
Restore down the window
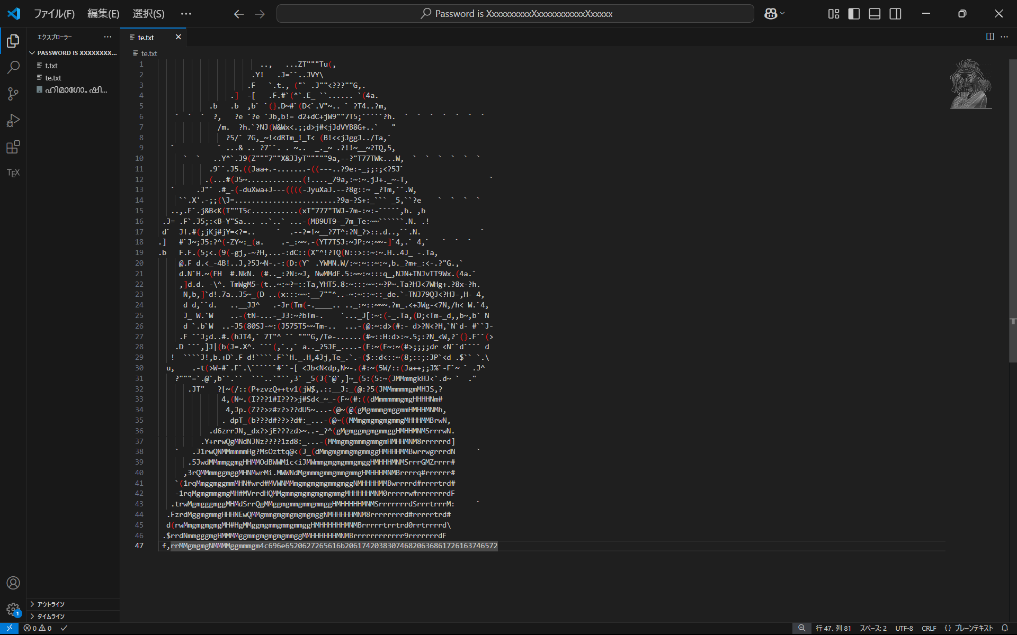click(x=962, y=14)
